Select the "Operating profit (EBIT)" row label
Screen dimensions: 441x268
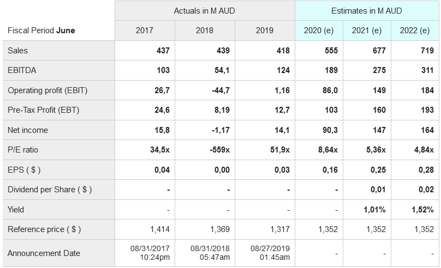(x=47, y=90)
